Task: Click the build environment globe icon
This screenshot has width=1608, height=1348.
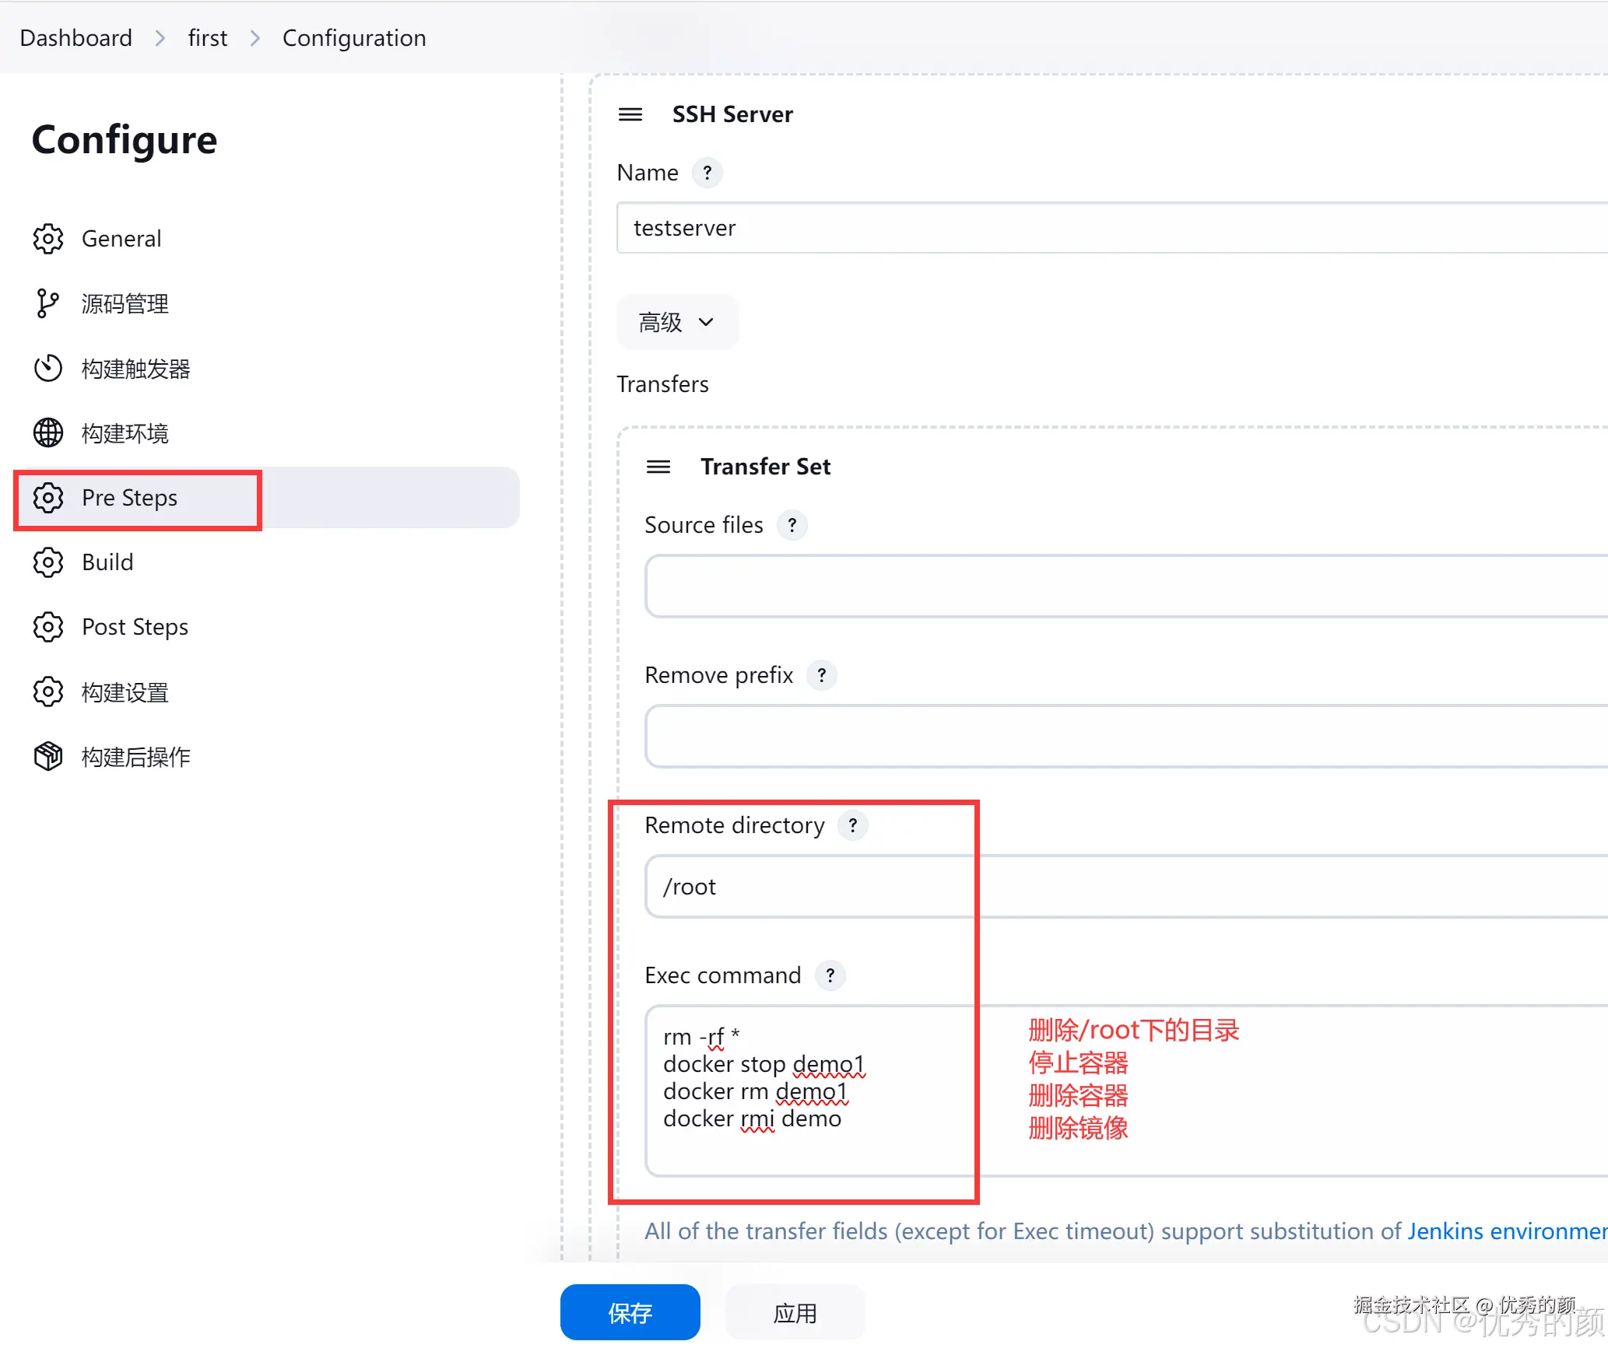Action: click(48, 433)
